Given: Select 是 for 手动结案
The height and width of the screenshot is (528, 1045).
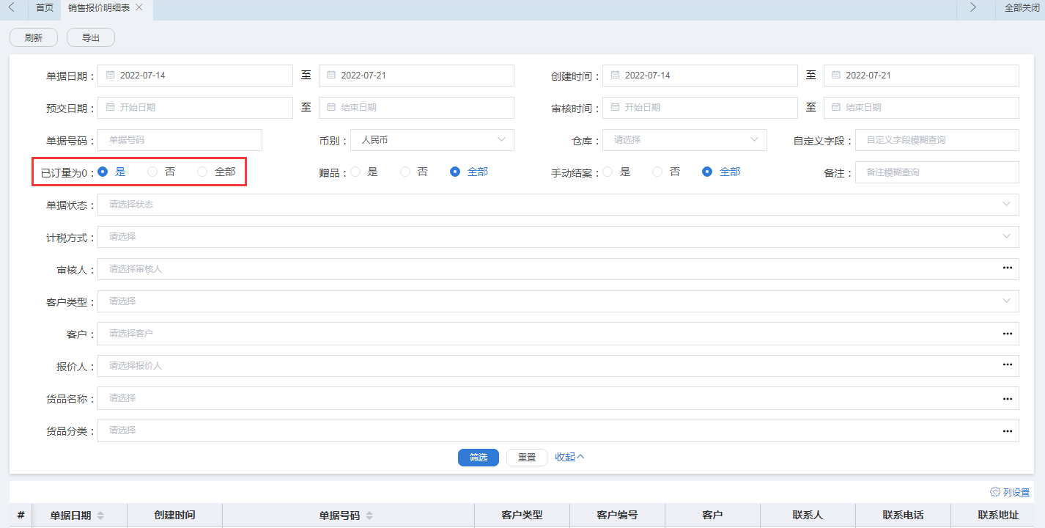Looking at the screenshot, I should [608, 172].
